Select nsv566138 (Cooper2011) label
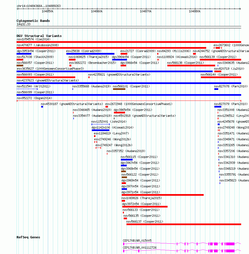The width and height of the screenshot is (249, 254). pyautogui.click(x=185, y=63)
